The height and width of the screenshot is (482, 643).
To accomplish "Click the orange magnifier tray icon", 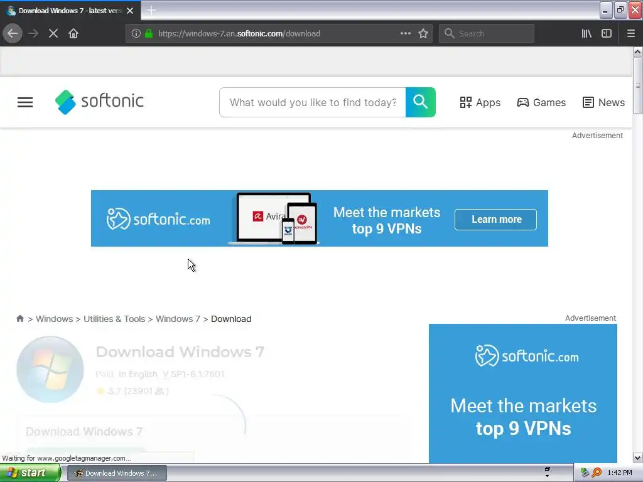I will click(x=597, y=473).
